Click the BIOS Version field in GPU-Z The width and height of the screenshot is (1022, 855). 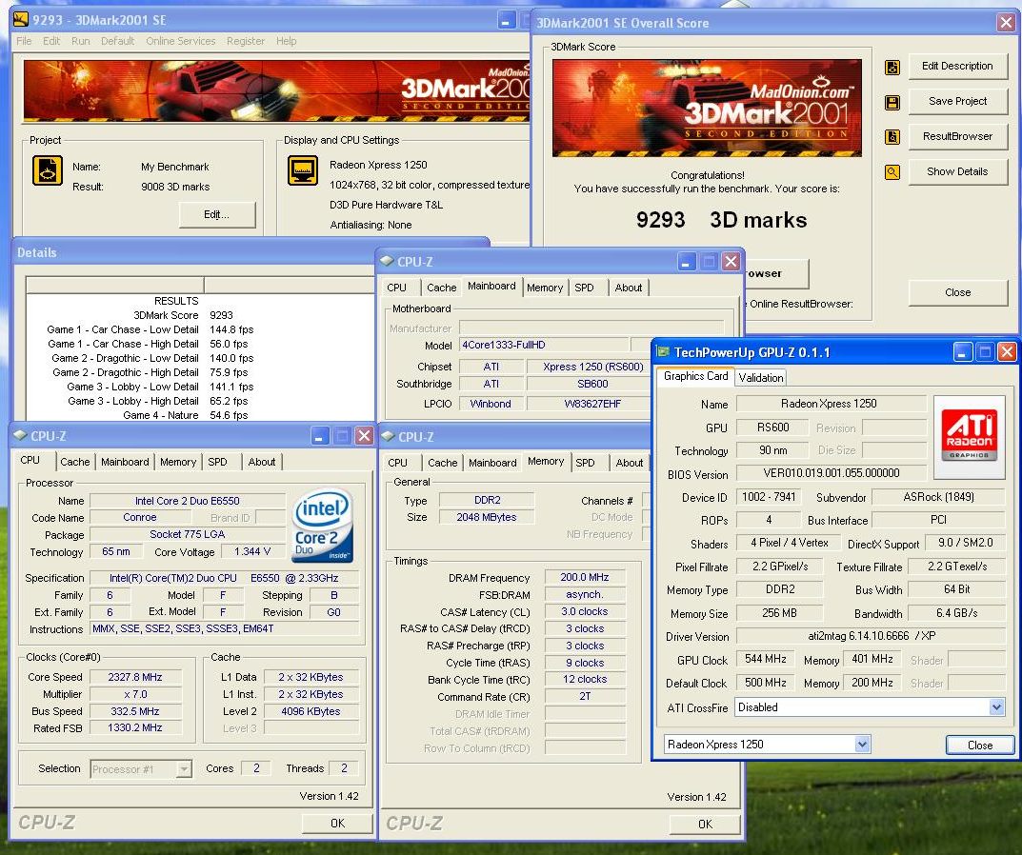pyautogui.click(x=831, y=473)
